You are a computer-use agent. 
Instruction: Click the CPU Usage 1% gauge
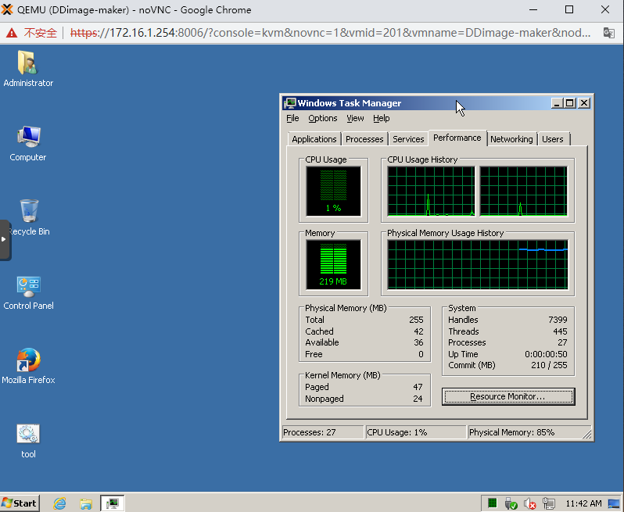click(333, 192)
